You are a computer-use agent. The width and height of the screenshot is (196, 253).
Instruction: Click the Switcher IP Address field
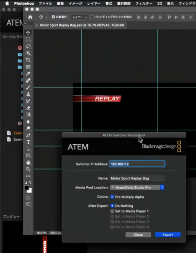click(137, 164)
